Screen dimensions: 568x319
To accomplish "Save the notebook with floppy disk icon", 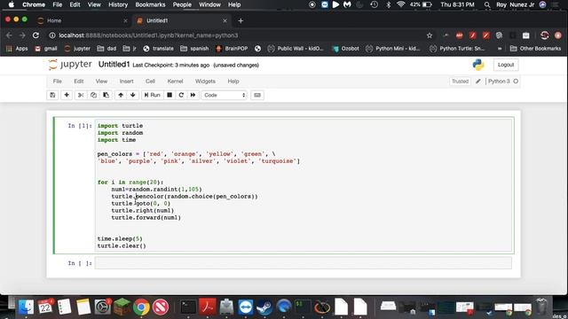I will coord(52,95).
